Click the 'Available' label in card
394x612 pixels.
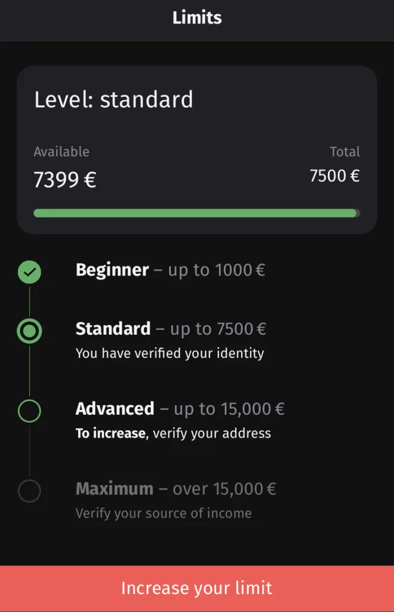point(61,152)
